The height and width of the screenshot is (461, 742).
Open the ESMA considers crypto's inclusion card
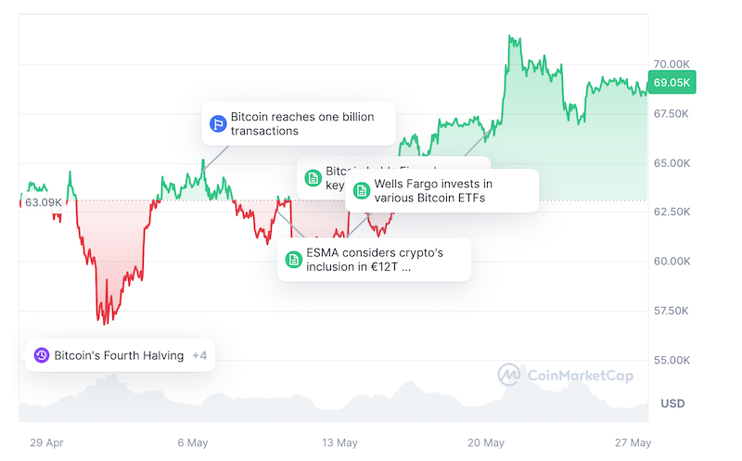375,260
